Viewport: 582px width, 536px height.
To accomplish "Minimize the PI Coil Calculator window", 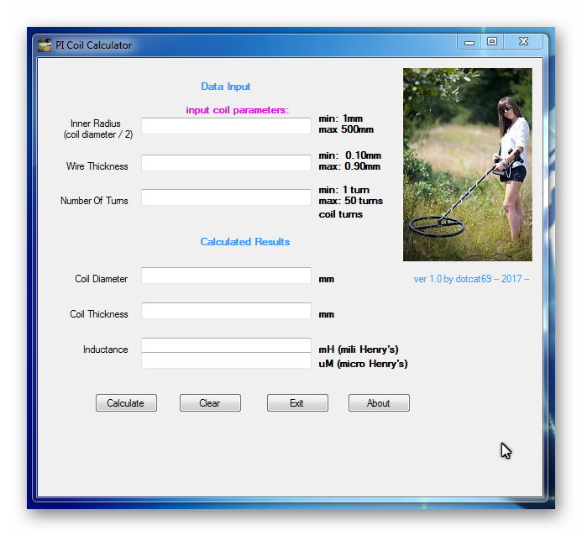I will click(x=469, y=41).
